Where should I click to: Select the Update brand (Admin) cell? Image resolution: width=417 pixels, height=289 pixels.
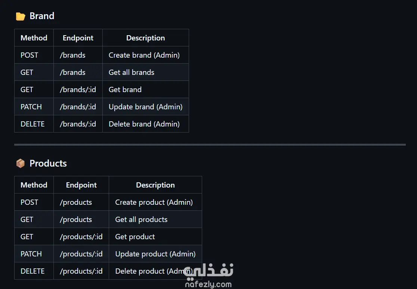146,107
